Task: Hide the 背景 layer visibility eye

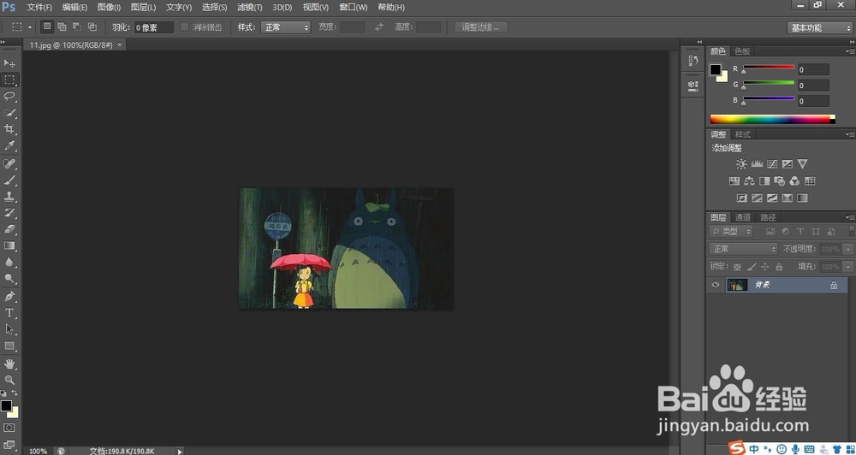Action: tap(715, 285)
